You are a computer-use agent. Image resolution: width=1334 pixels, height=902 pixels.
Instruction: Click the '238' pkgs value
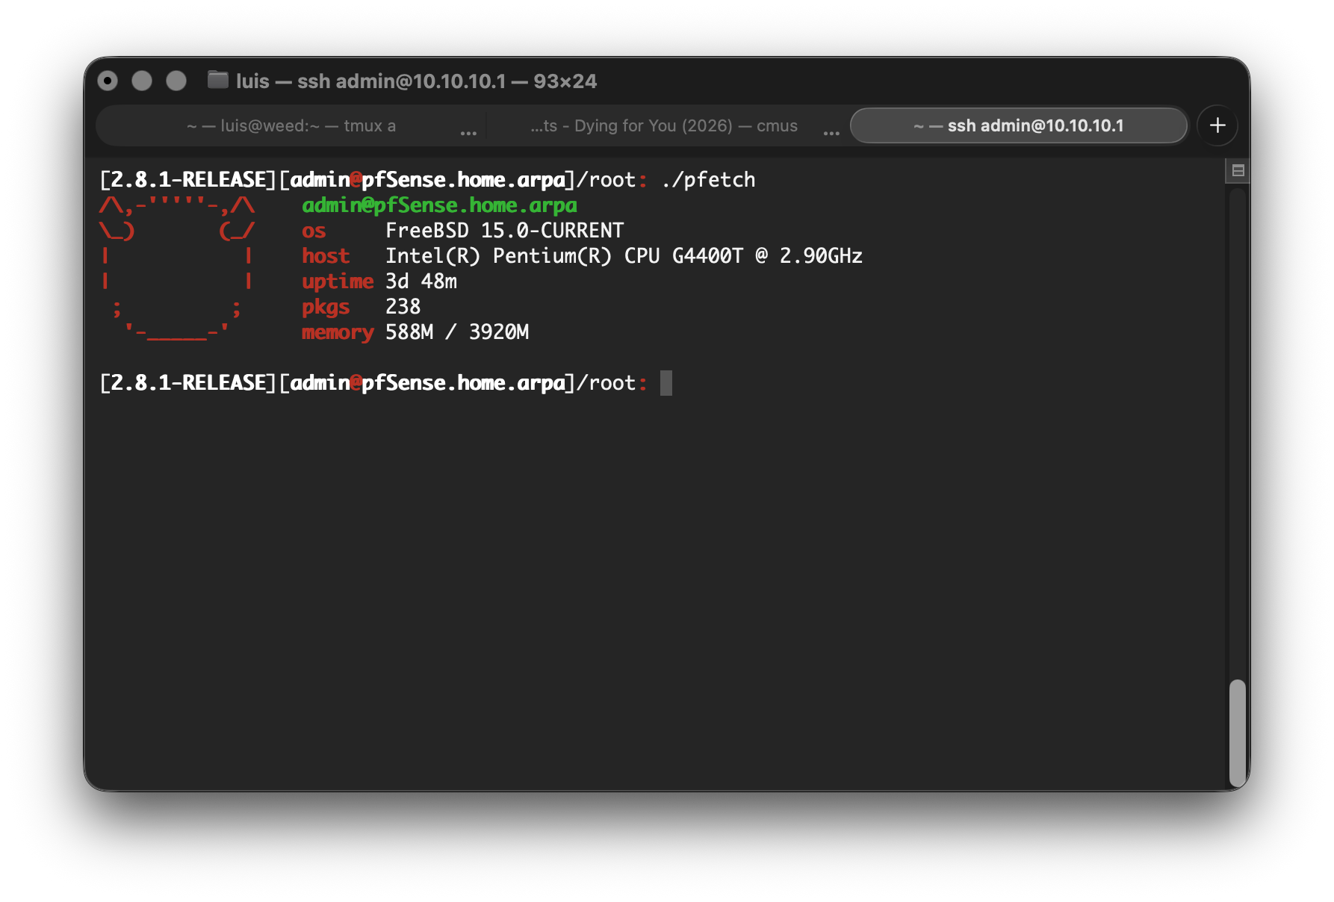[x=403, y=307]
